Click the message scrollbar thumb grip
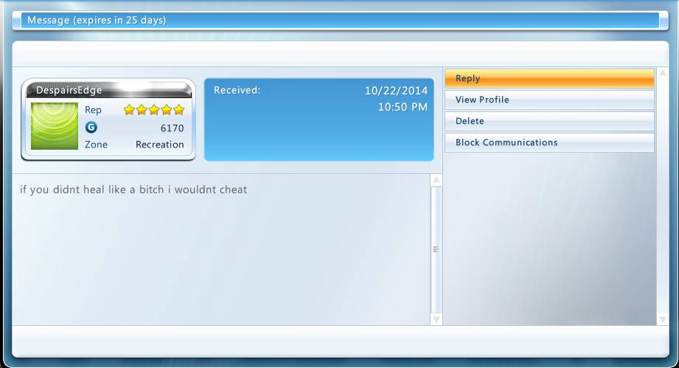This screenshot has width=679, height=368. click(436, 249)
